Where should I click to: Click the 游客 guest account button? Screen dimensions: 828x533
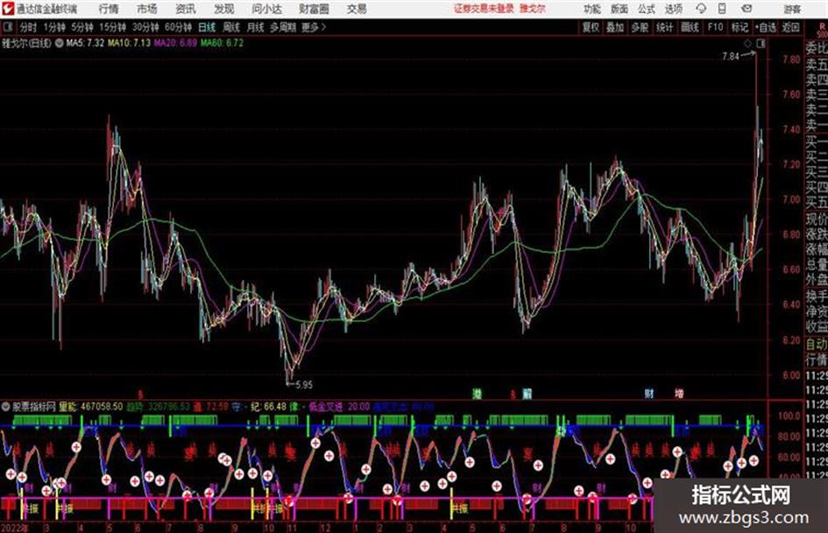(792, 9)
